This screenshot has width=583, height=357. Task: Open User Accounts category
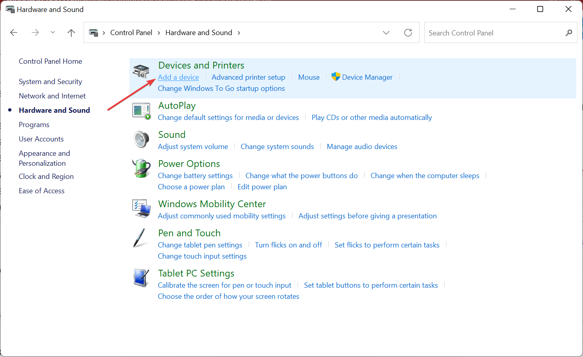click(x=41, y=139)
